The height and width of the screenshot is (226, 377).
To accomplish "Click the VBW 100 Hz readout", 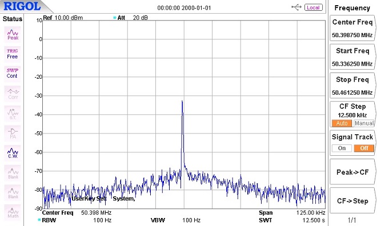I will tap(175, 220).
